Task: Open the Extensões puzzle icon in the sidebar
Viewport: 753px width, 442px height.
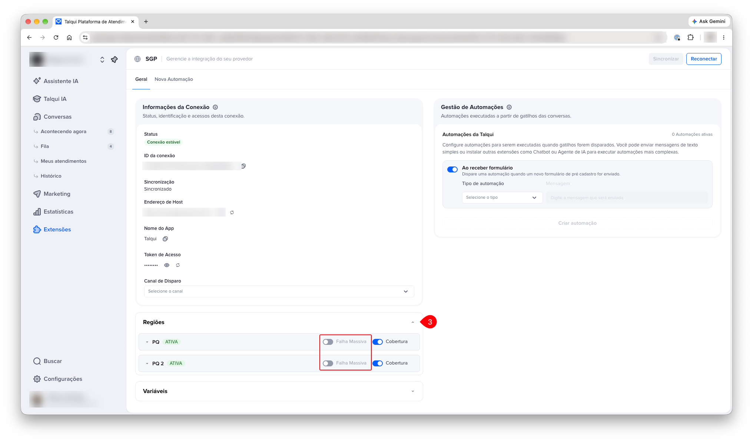Action: pos(37,230)
